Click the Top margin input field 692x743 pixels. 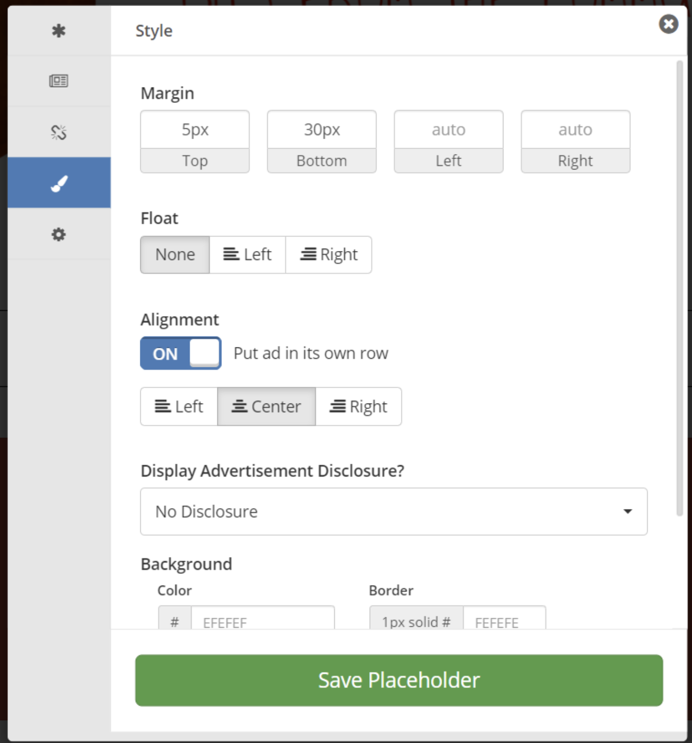[195, 130]
